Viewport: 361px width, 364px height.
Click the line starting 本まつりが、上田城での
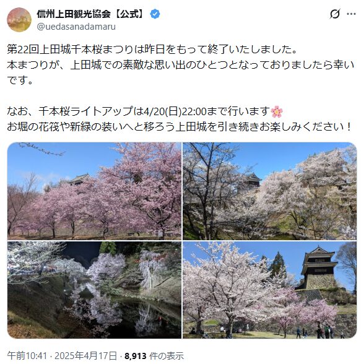(180, 65)
